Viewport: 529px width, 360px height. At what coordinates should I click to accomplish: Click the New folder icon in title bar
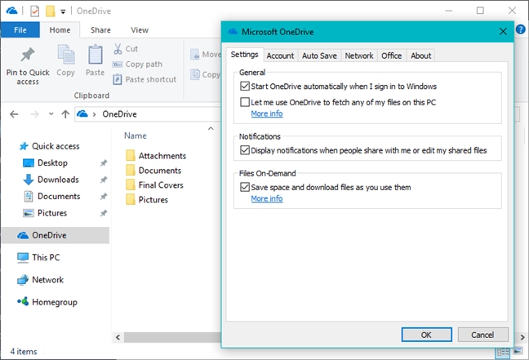(x=51, y=11)
